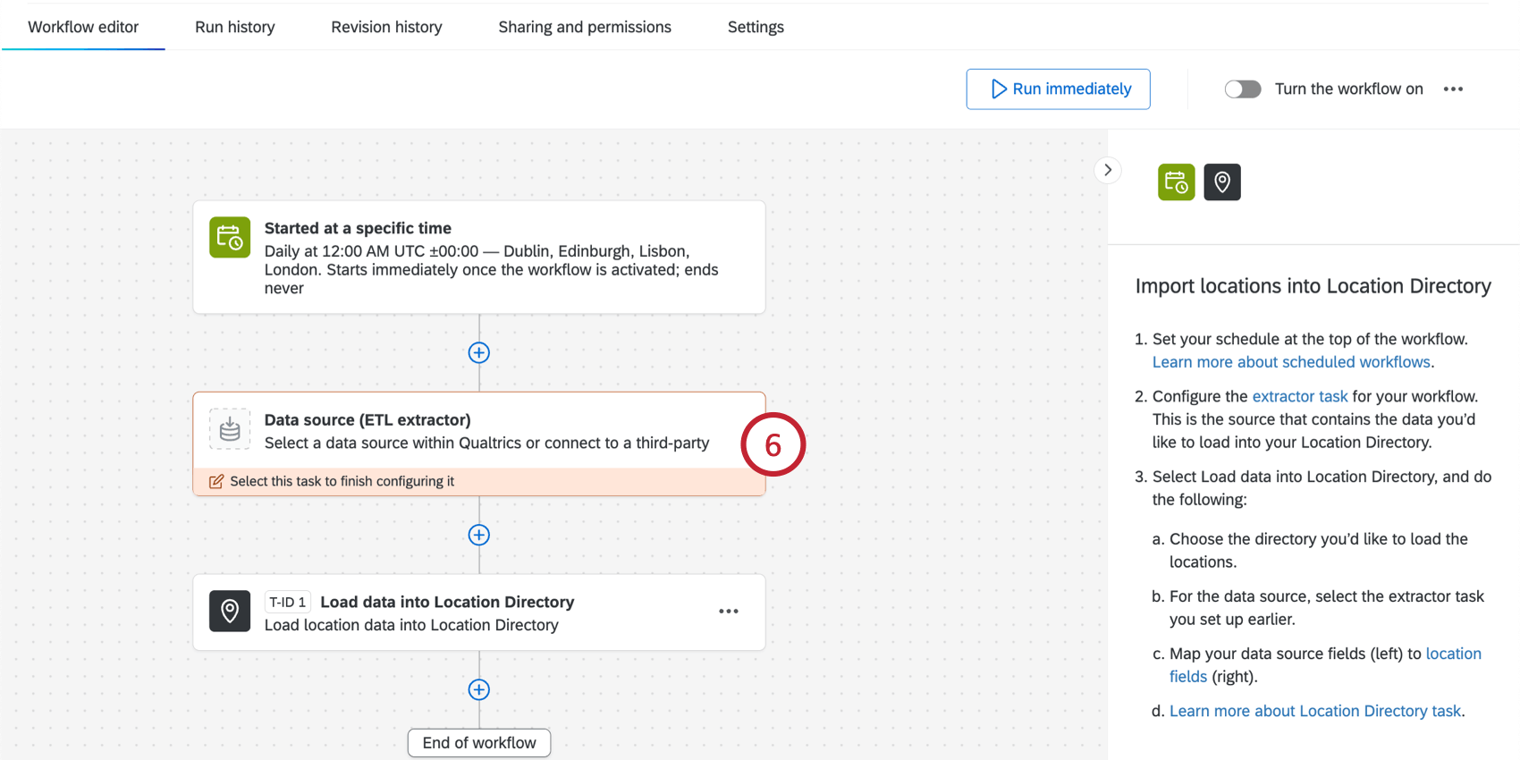Click the black location pin icon in side panel
Screen dimensions: 1520x760
pos(1221,182)
